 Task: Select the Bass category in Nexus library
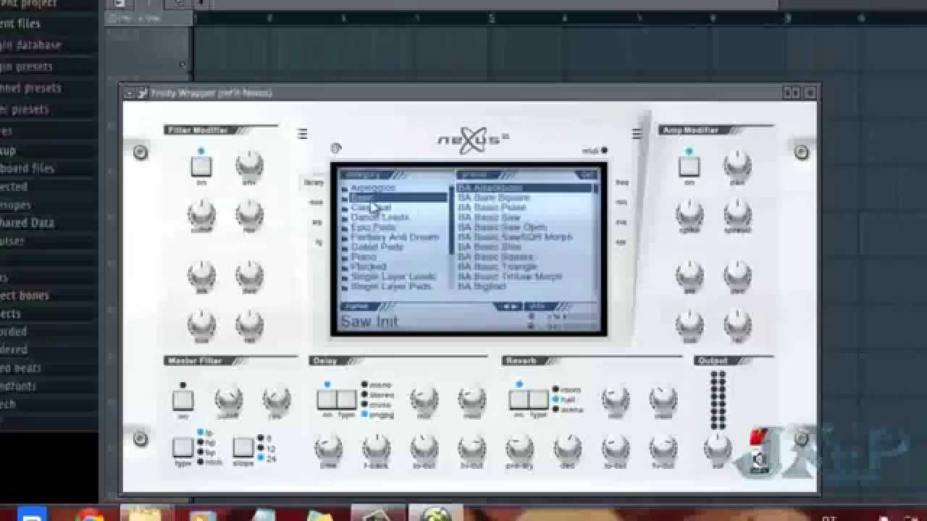[398, 198]
